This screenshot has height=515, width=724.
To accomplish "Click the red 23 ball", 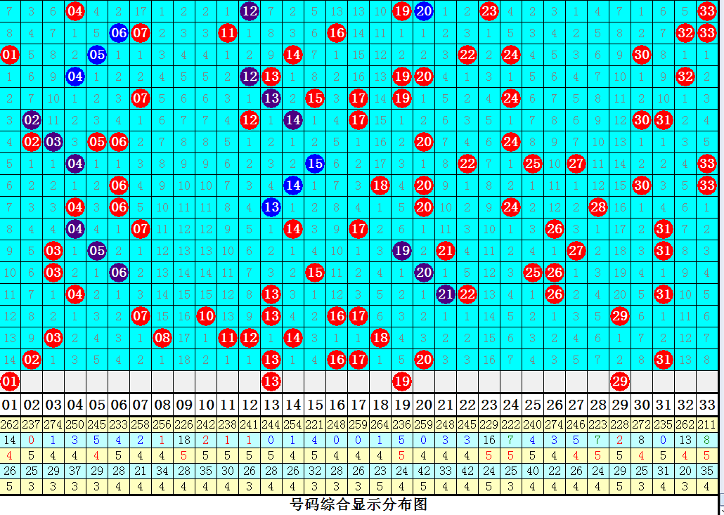I will coord(489,11).
